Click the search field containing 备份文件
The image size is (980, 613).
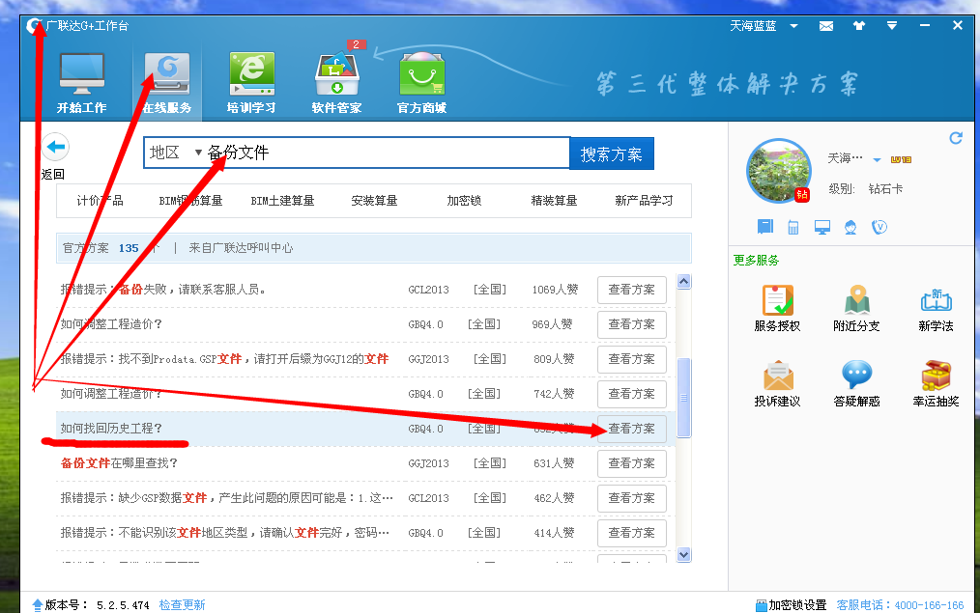[387, 153]
